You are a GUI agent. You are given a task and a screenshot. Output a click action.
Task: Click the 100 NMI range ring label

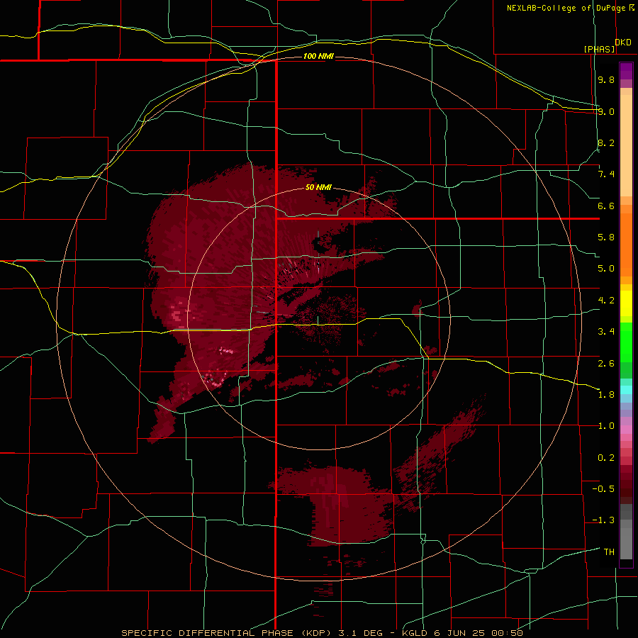(x=318, y=56)
